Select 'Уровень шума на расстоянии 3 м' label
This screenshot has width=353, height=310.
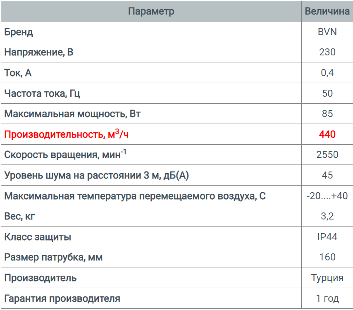pyautogui.click(x=96, y=175)
